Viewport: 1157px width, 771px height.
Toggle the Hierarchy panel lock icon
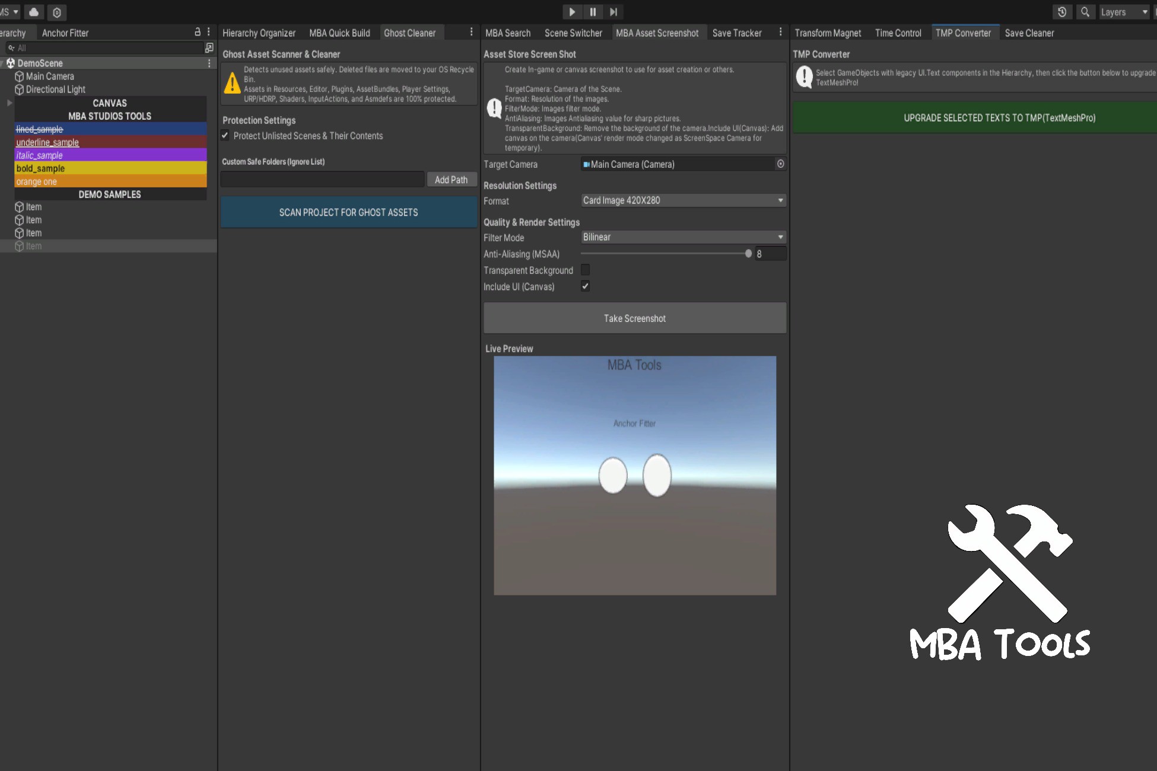coord(198,32)
